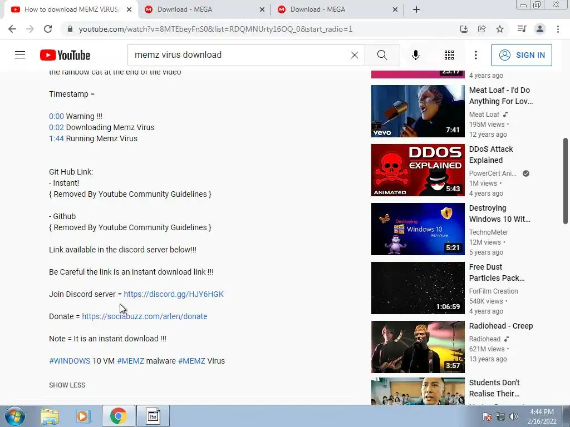This screenshot has height=427, width=570.
Task: Click the #WINDOWS hashtag
Action: point(70,361)
